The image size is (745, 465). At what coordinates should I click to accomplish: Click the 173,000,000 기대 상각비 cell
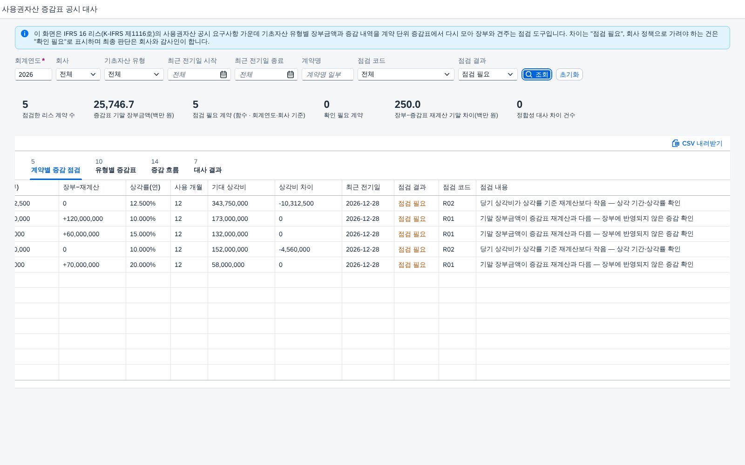click(241, 219)
